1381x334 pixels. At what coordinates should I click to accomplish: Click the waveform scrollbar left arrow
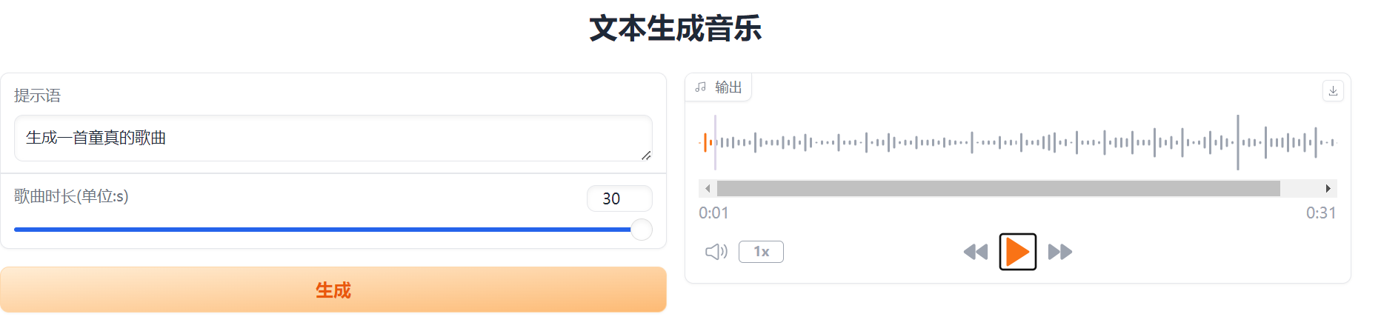(x=708, y=189)
